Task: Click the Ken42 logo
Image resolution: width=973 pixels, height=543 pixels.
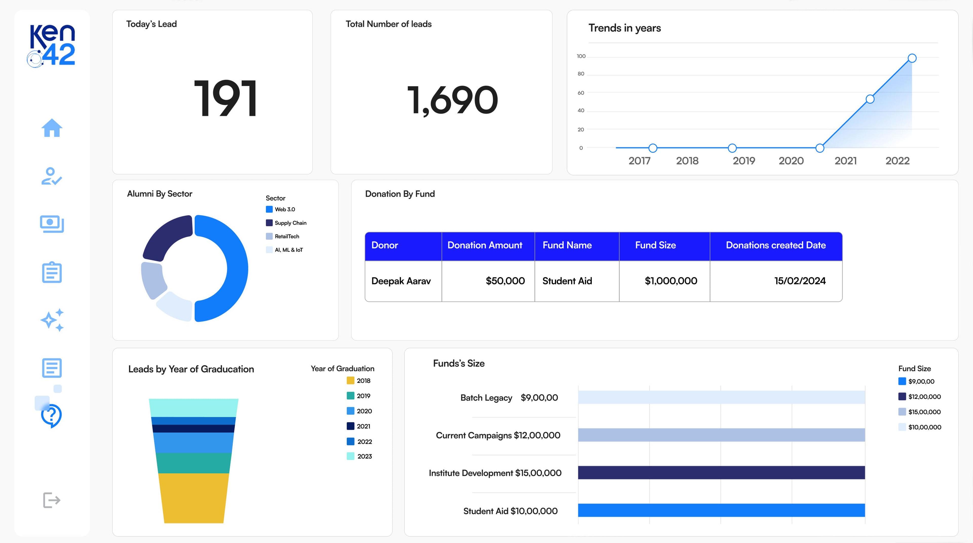Action: click(51, 46)
